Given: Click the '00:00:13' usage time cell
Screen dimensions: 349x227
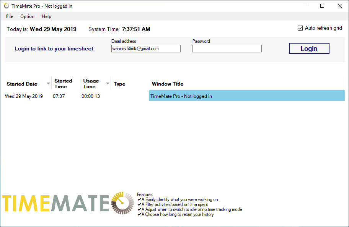Looking at the screenshot, I should [x=91, y=96].
